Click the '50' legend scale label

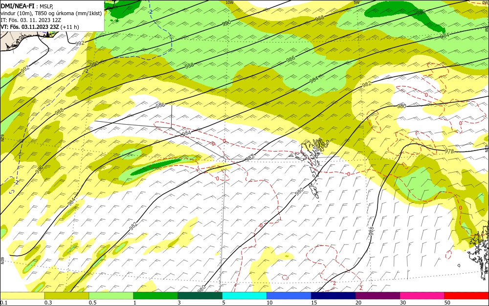coord(447,303)
